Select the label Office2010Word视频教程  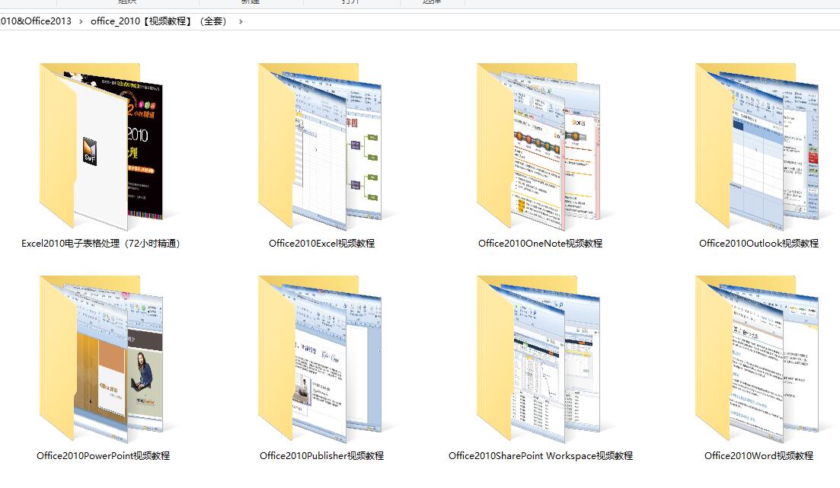pos(759,456)
